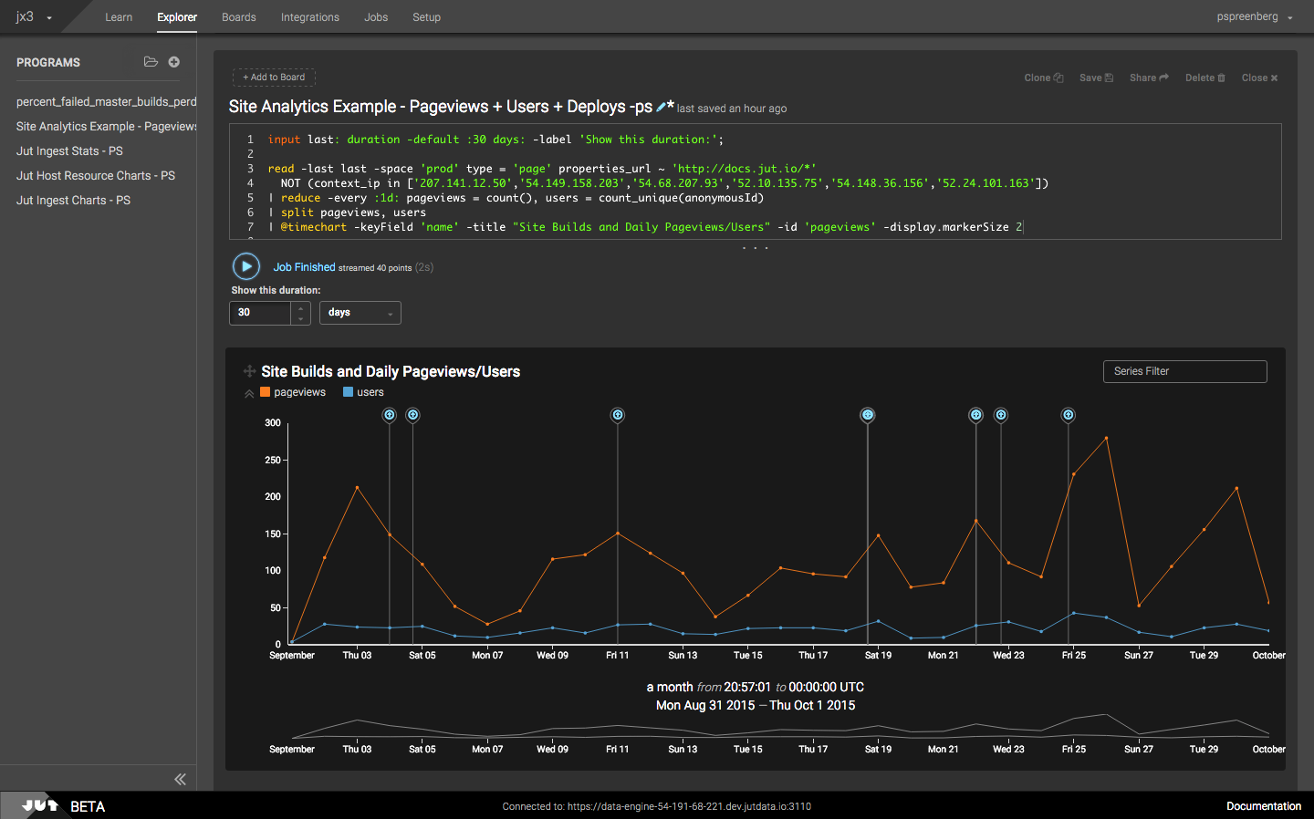This screenshot has width=1314, height=819.
Task: Collapse the chart legend chevron
Action: pyautogui.click(x=249, y=393)
